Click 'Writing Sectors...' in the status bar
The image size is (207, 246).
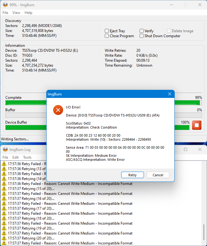tap(15, 139)
